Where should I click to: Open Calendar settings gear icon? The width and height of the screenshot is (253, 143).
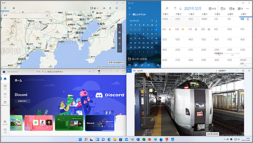pos(158,65)
